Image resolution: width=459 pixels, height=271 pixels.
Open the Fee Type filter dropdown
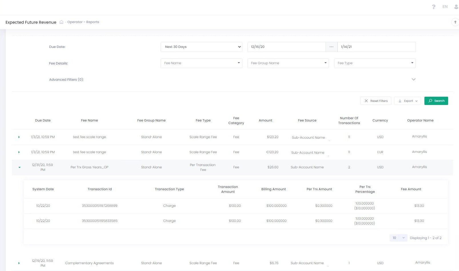coord(374,63)
